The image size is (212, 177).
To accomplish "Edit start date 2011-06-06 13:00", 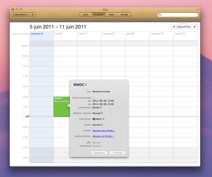I will tap(103, 101).
